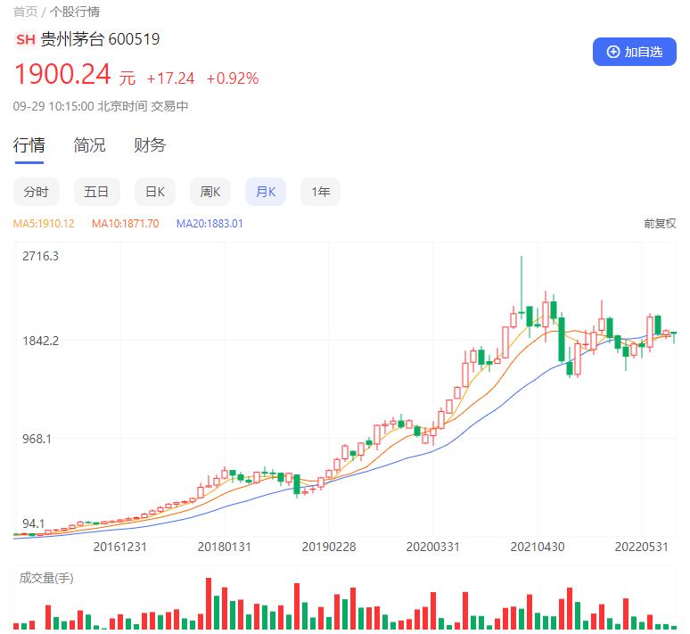Click the MA10:1871.70 indicator label
This screenshot has width=690, height=634.
click(125, 224)
